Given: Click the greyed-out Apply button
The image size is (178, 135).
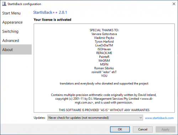Looking at the screenshot, I should (x=166, y=129).
